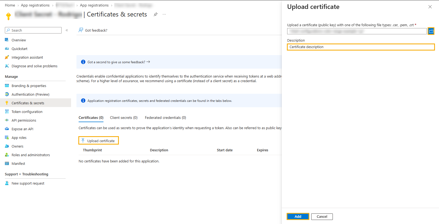Go to Expose an API
The width and height of the screenshot is (439, 224).
[x=22, y=129]
